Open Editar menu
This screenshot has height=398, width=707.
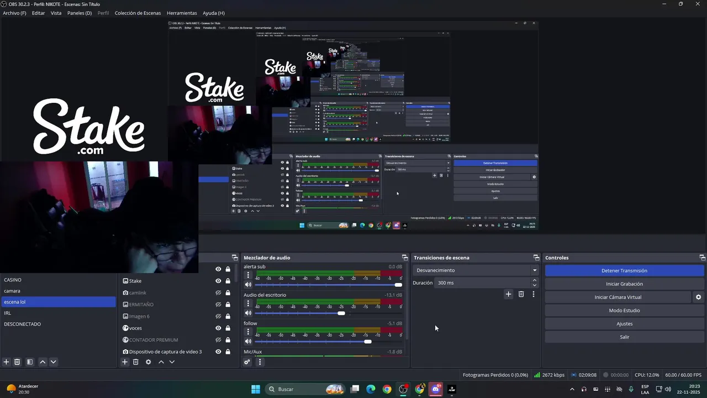38,13
